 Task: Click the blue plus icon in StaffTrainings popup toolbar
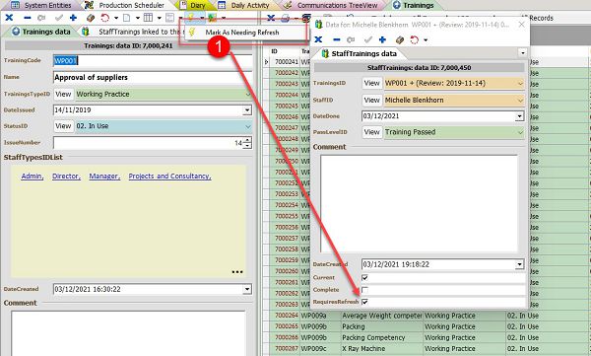(x=382, y=39)
